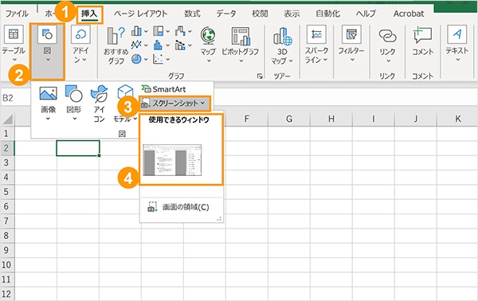The width and height of the screenshot is (478, 301).
Task: Switch to the 校閲 tab
Action: pos(260,14)
